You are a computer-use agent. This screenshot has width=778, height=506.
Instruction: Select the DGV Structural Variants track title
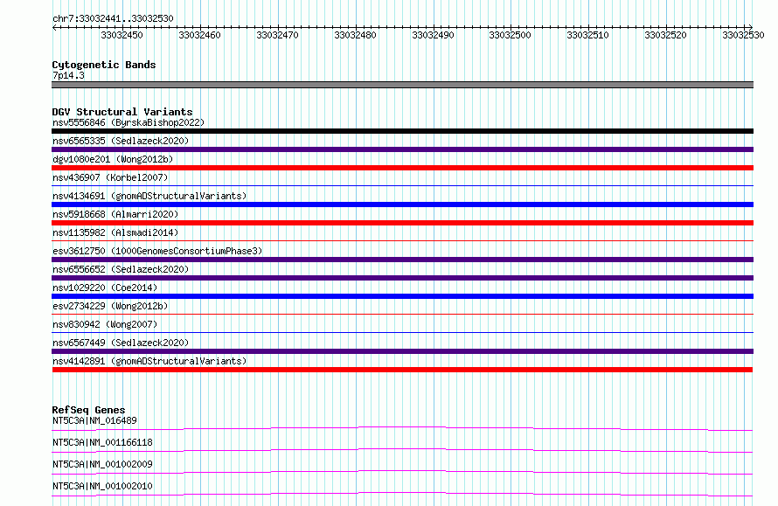coord(122,112)
